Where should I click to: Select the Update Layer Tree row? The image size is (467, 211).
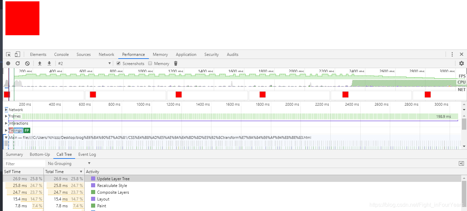232,178
